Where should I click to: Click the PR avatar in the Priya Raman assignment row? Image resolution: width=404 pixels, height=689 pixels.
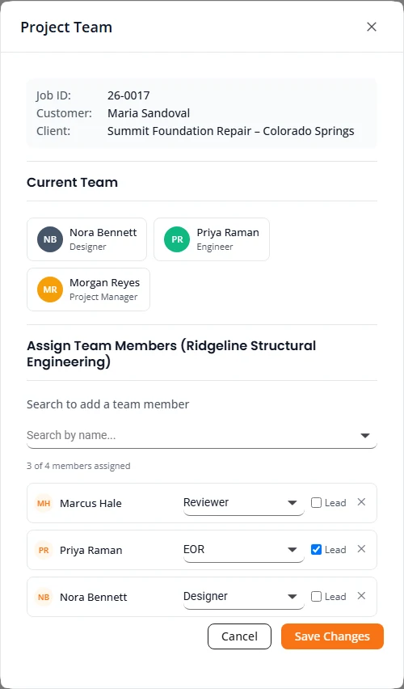tap(44, 550)
